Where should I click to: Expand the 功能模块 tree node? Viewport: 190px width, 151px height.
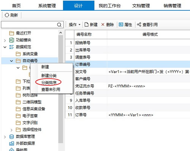tap(5, 41)
